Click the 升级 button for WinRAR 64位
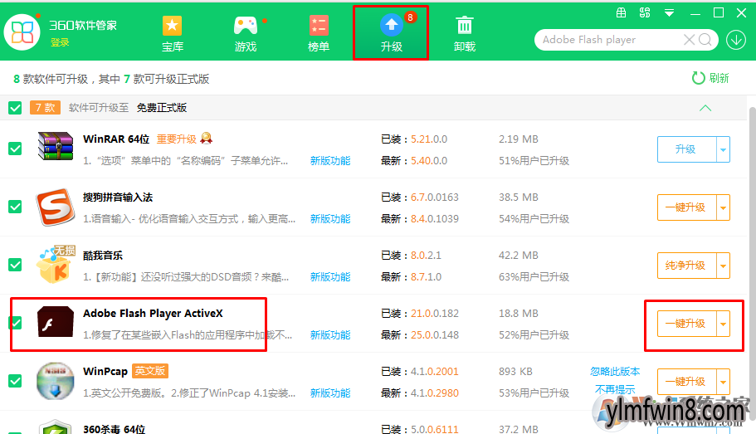The image size is (756, 434). click(x=686, y=149)
